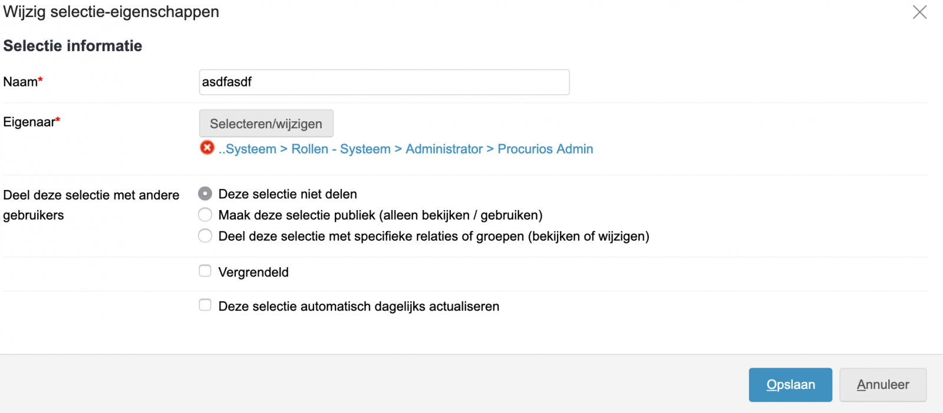This screenshot has height=413, width=943.
Task: Remove the owner with red cross icon
Action: click(207, 148)
